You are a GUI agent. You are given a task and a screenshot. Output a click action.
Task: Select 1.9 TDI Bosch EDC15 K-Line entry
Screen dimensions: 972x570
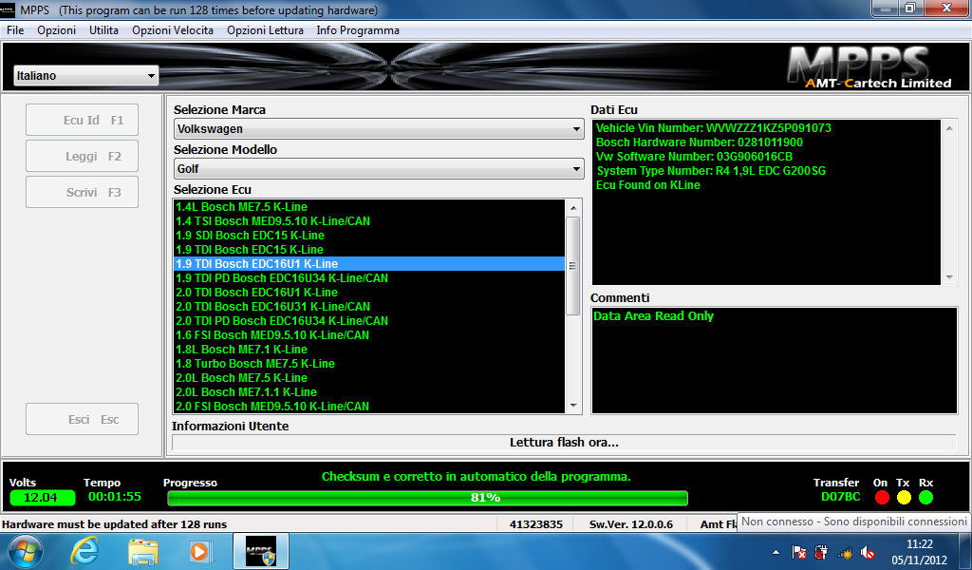[369, 249]
